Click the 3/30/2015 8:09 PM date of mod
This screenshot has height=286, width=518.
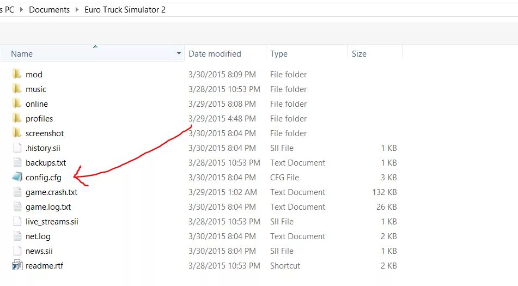tap(222, 74)
